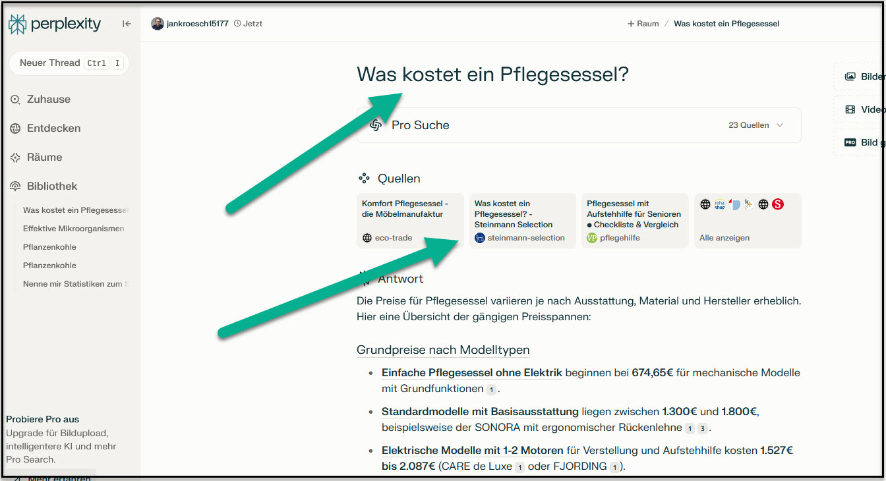Click the Bilder image icon
The height and width of the screenshot is (481, 886).
coord(850,76)
